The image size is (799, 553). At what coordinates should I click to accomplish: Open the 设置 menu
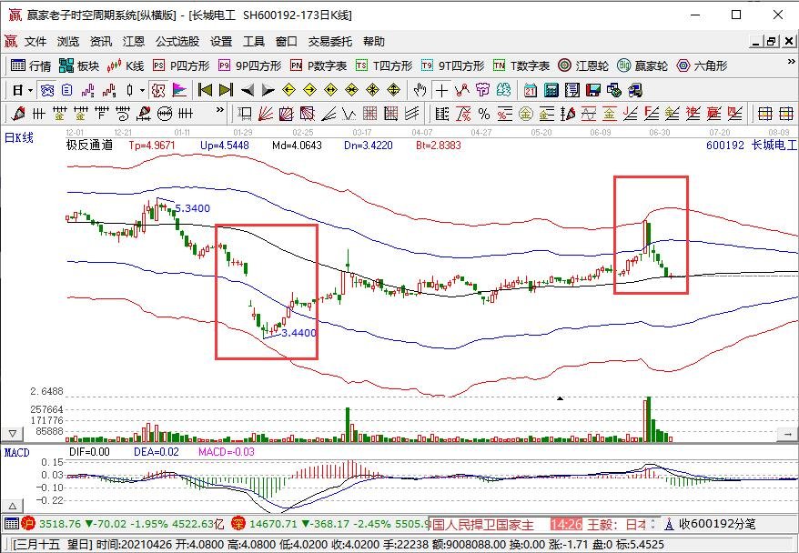click(221, 41)
